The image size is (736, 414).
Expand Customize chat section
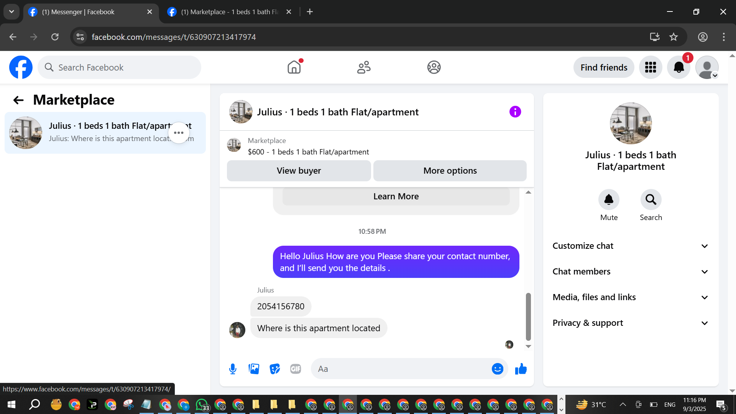[631, 246]
